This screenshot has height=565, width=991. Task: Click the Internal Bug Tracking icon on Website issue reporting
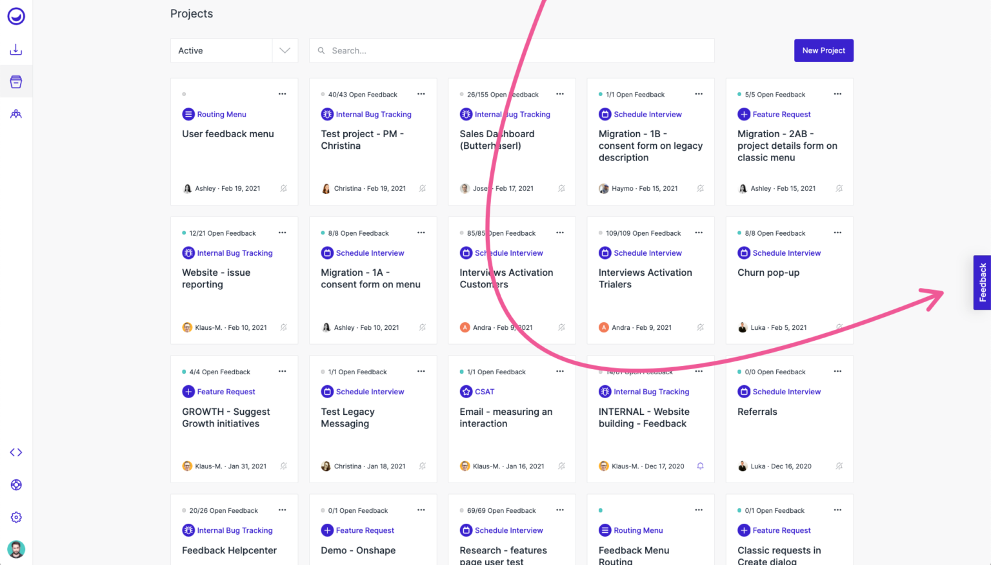tap(188, 253)
